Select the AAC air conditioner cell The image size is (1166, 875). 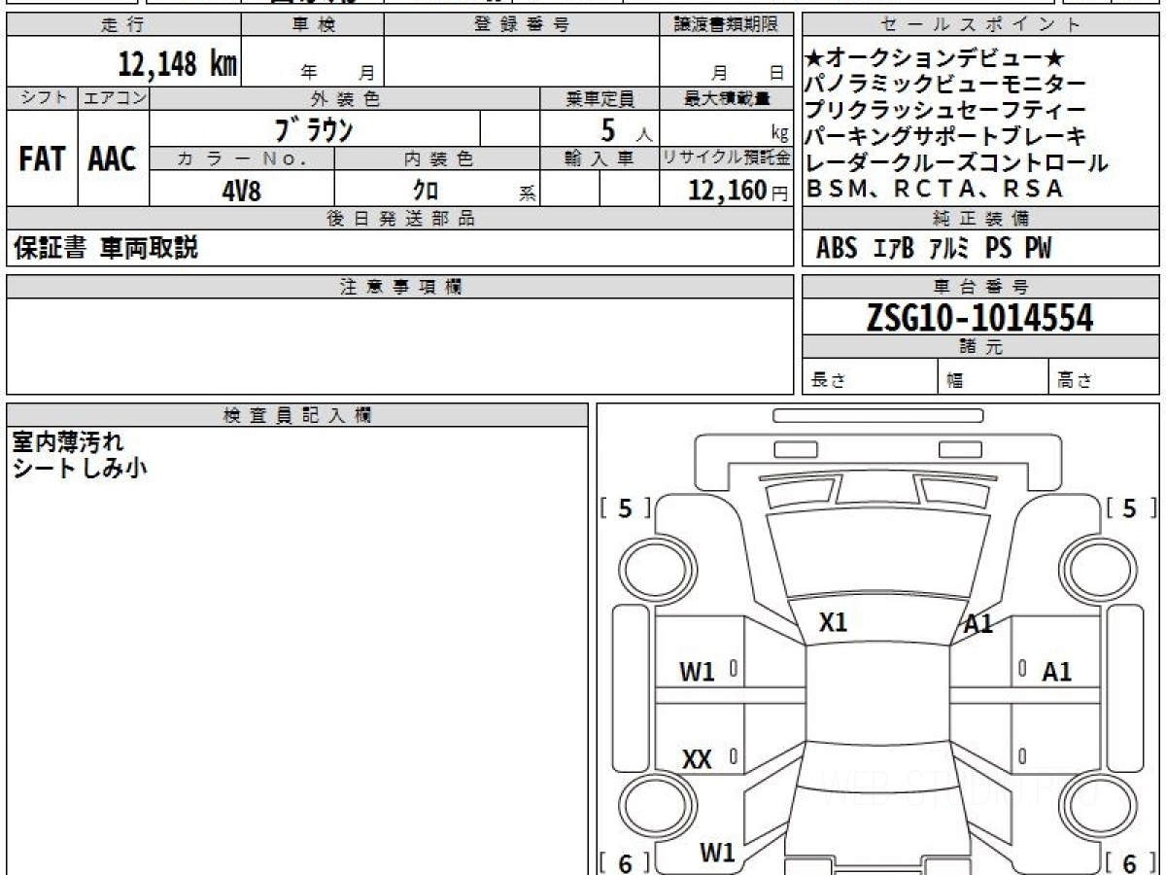[x=113, y=159]
